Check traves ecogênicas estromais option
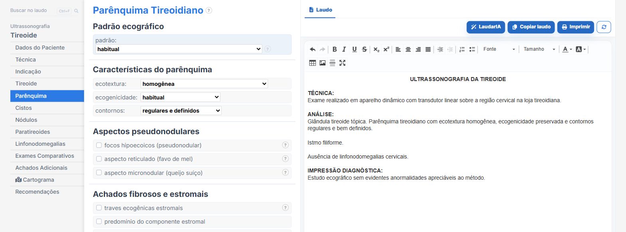626x232 pixels. 99,208
